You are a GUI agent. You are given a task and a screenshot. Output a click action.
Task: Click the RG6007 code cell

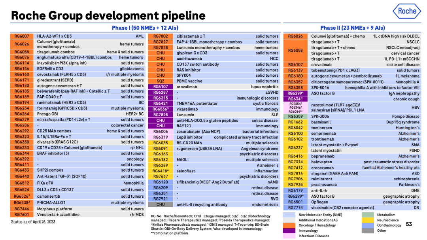point(22,36)
